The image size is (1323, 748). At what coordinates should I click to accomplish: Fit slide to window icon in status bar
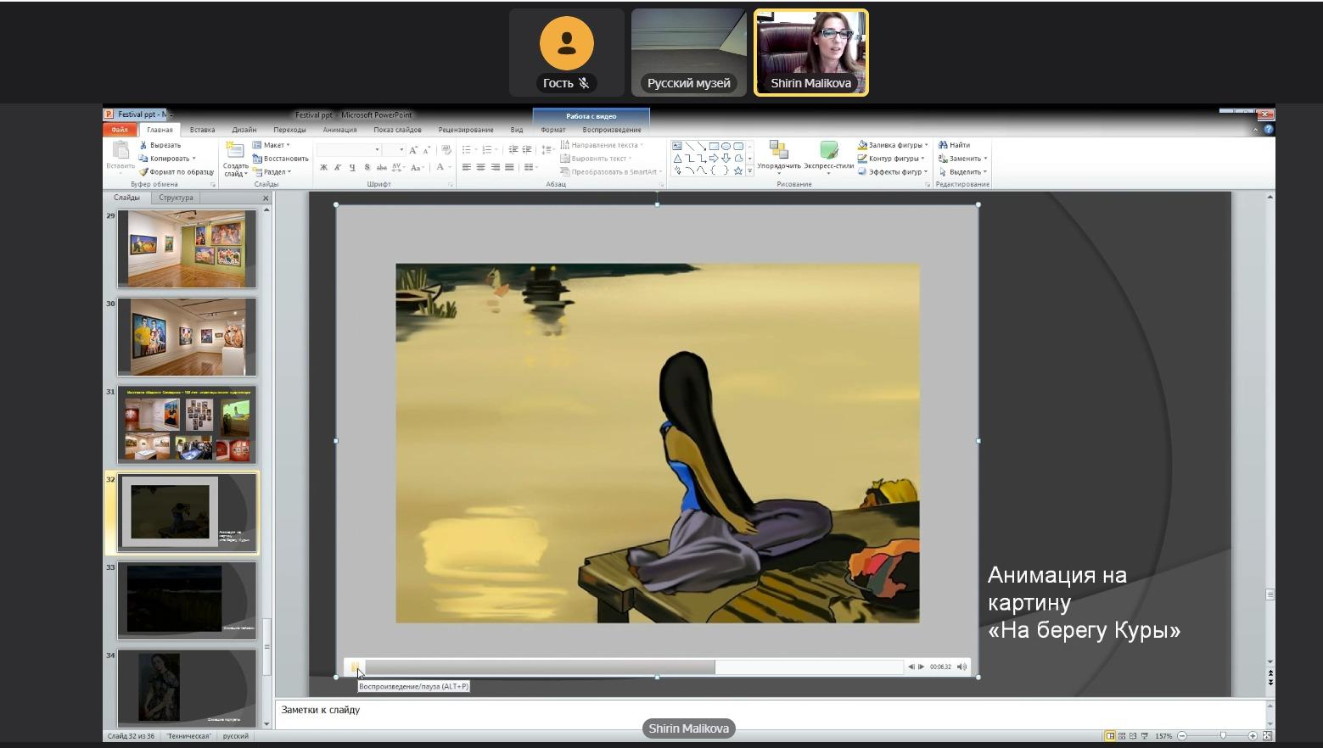coord(1268,736)
